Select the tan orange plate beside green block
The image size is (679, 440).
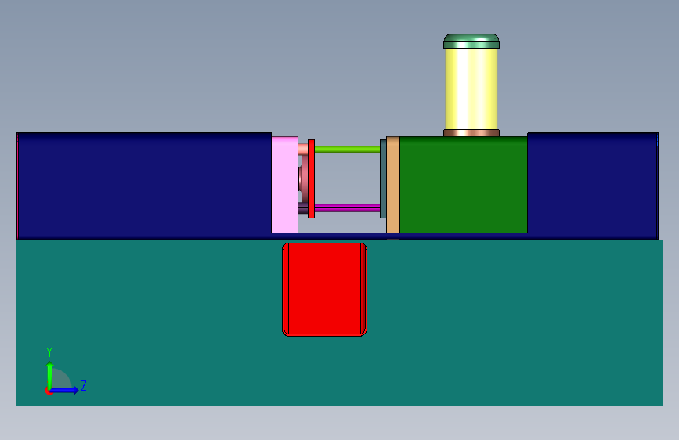tap(393, 185)
